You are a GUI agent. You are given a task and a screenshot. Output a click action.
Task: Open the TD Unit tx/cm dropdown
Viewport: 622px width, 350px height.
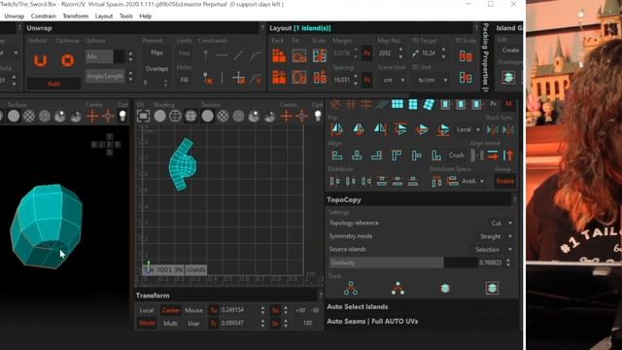click(x=432, y=80)
